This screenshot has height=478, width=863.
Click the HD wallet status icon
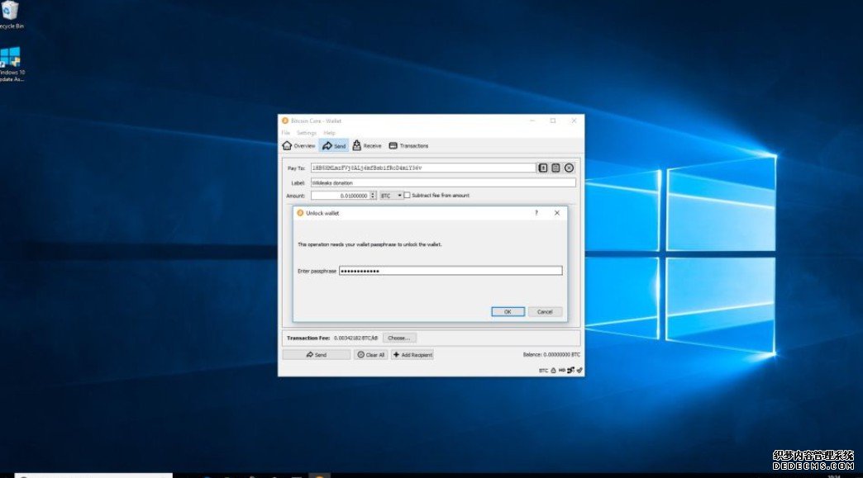click(562, 371)
